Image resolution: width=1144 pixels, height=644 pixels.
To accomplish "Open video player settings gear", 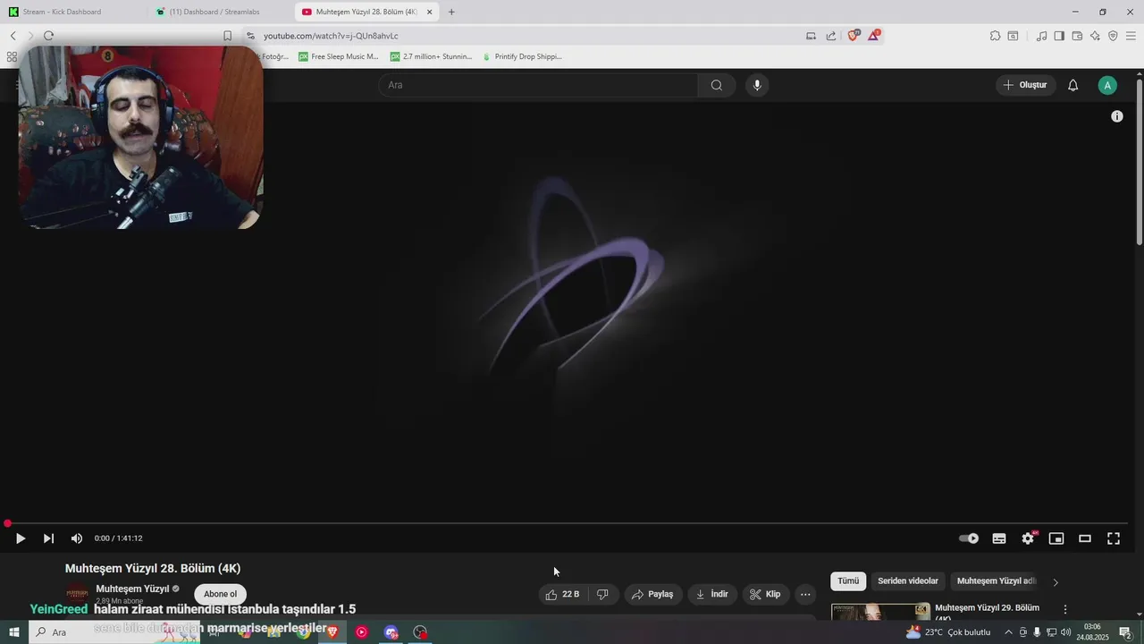I will pyautogui.click(x=1028, y=538).
